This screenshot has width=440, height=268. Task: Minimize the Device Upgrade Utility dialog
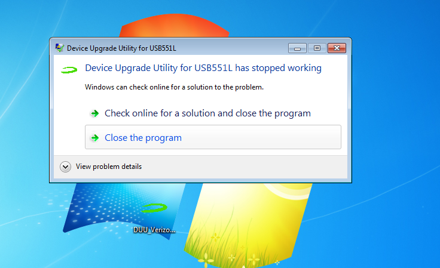(297, 48)
